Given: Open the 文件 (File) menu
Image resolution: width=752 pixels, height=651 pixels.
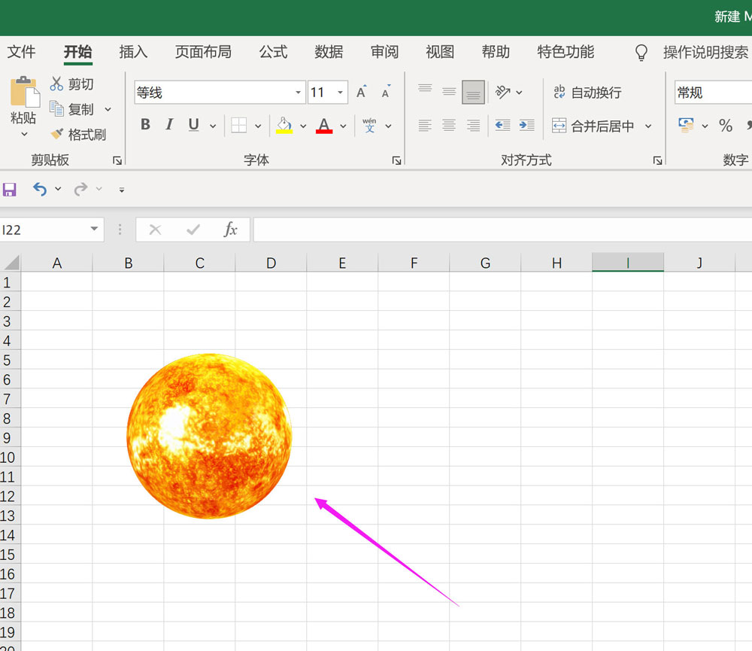Looking at the screenshot, I should tap(22, 53).
